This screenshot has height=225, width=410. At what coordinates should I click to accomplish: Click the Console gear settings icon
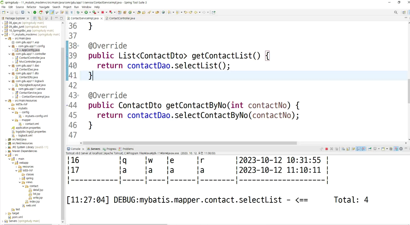tap(401, 149)
